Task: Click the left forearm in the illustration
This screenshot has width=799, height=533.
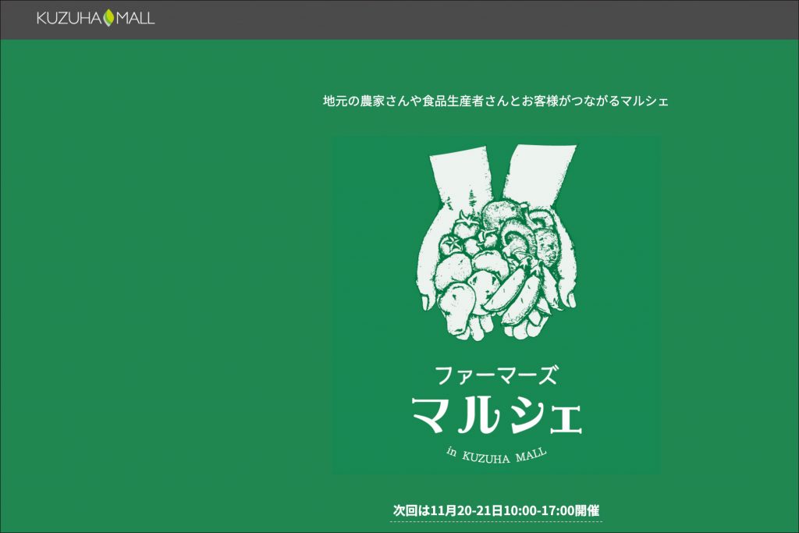Action: (459, 168)
